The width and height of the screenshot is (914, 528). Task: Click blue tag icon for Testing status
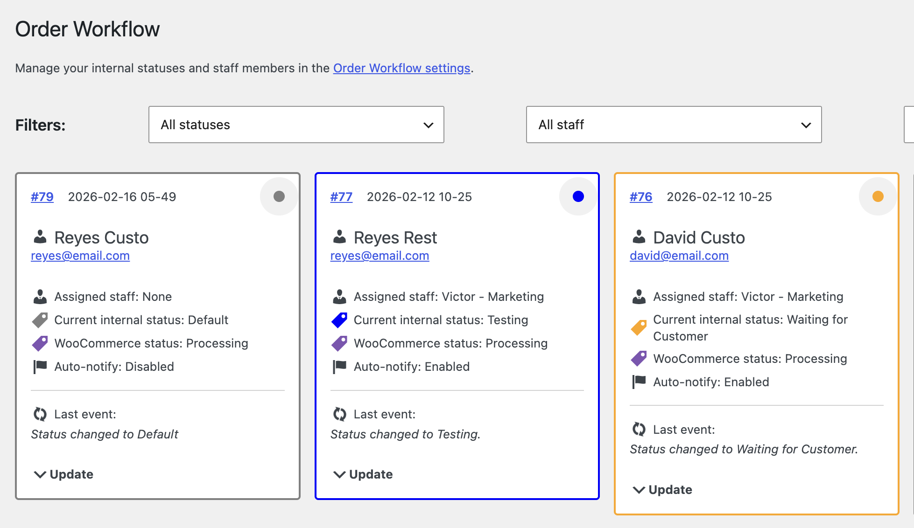point(339,320)
